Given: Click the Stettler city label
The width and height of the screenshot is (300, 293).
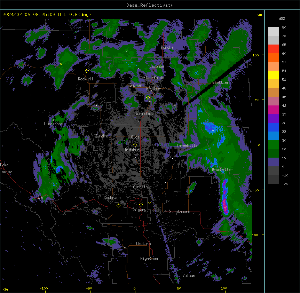Looking at the screenshot, I should [x=221, y=82].
